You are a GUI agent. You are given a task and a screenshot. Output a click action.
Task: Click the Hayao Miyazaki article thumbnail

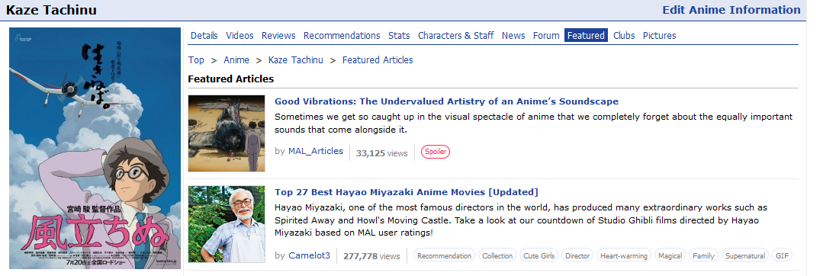tap(227, 224)
